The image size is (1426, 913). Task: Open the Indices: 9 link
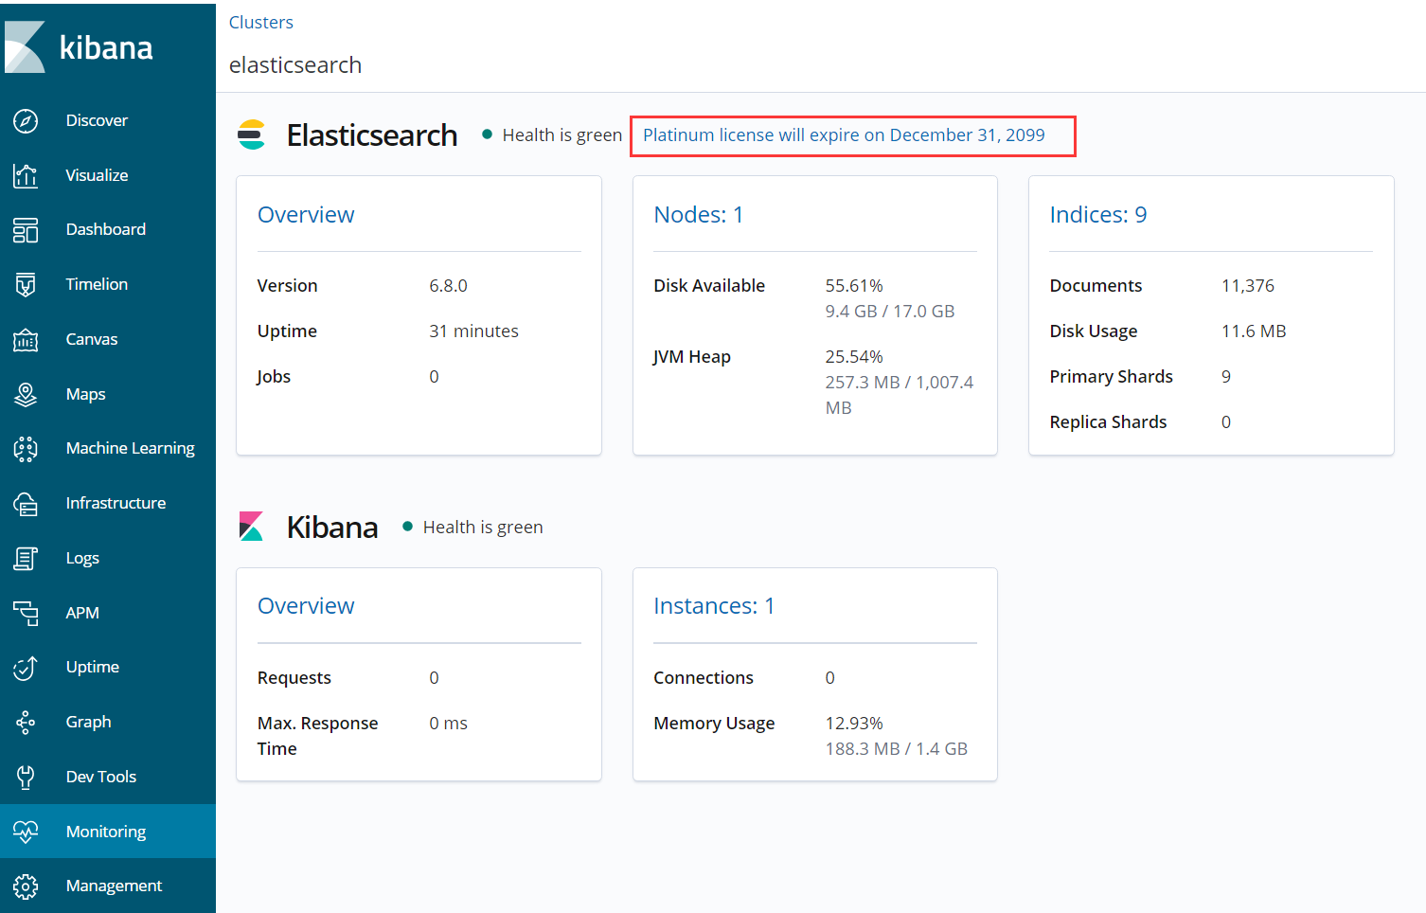tap(1098, 215)
